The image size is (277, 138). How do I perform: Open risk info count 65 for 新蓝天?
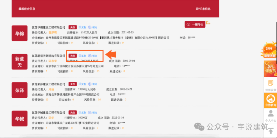(x=98, y=71)
